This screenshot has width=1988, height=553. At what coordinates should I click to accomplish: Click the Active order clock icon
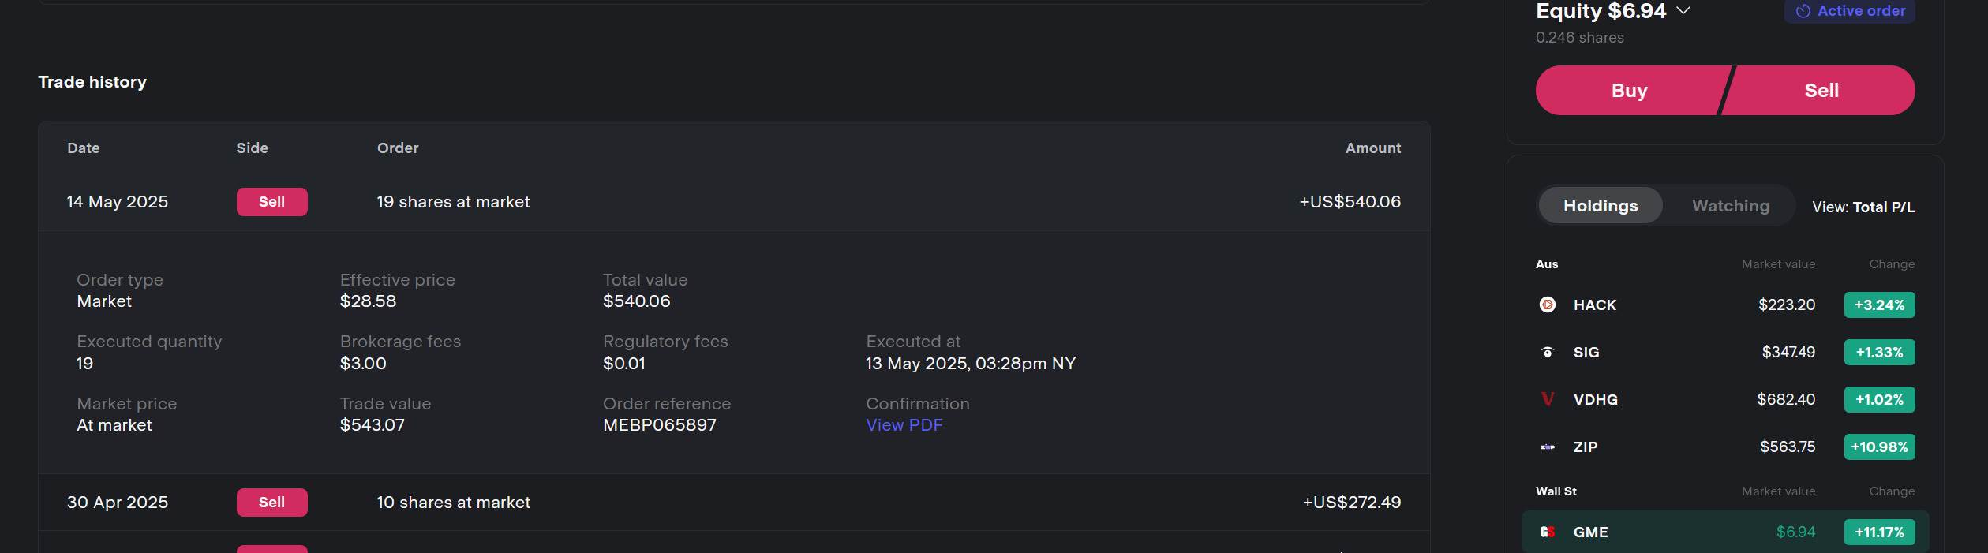coord(1804,11)
